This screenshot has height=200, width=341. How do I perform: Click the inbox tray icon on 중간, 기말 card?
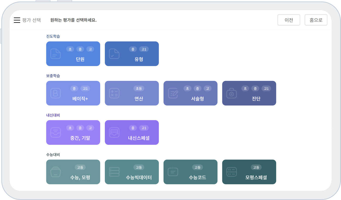pos(56,133)
